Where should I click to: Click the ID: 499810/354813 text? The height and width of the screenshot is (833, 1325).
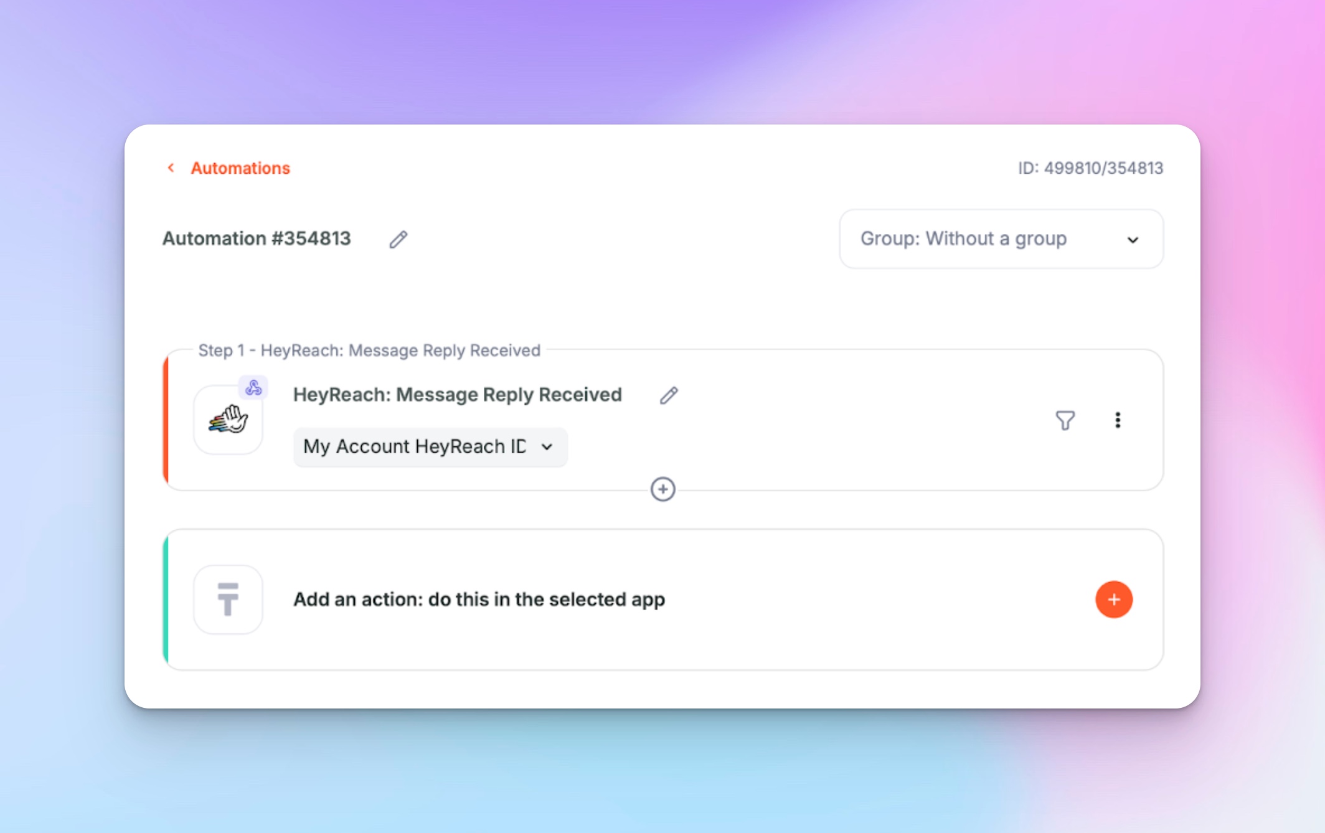tap(1091, 168)
